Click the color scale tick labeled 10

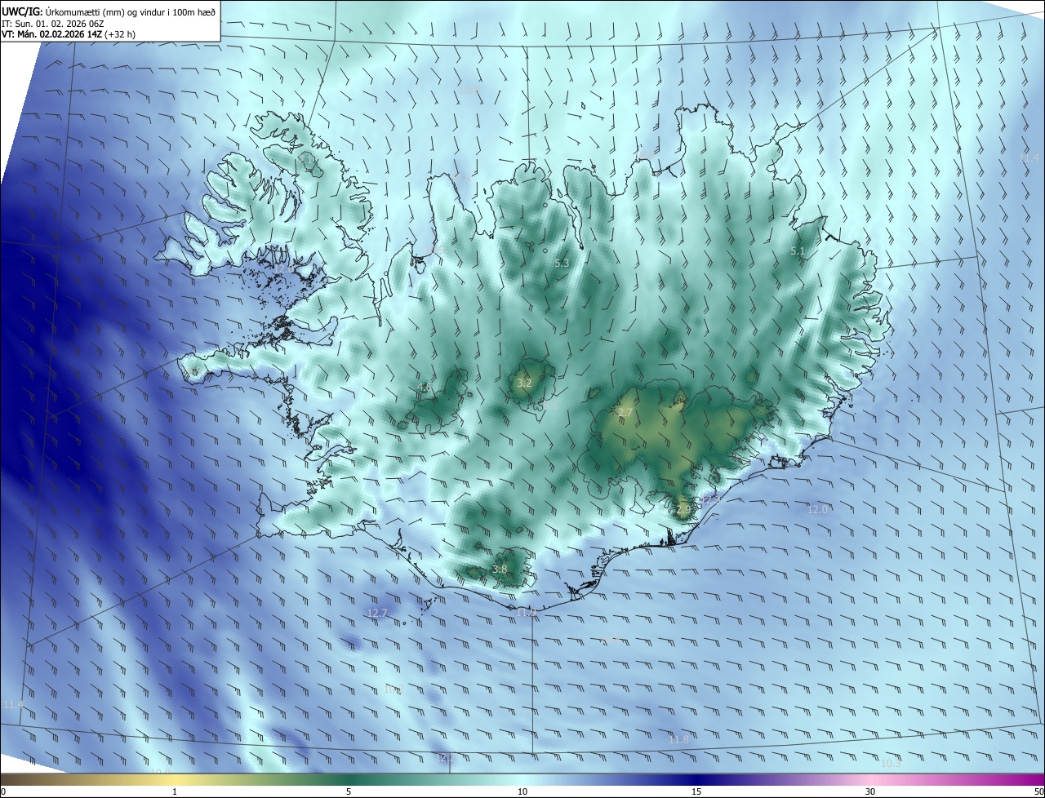coord(522,791)
